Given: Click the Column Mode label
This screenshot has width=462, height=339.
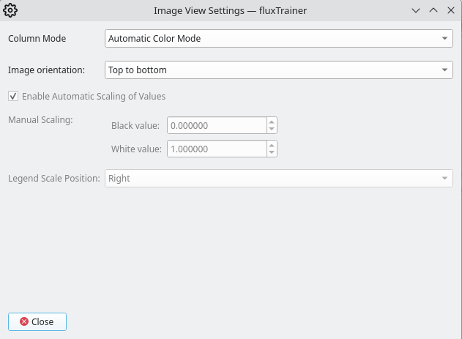Looking at the screenshot, I should [x=37, y=39].
